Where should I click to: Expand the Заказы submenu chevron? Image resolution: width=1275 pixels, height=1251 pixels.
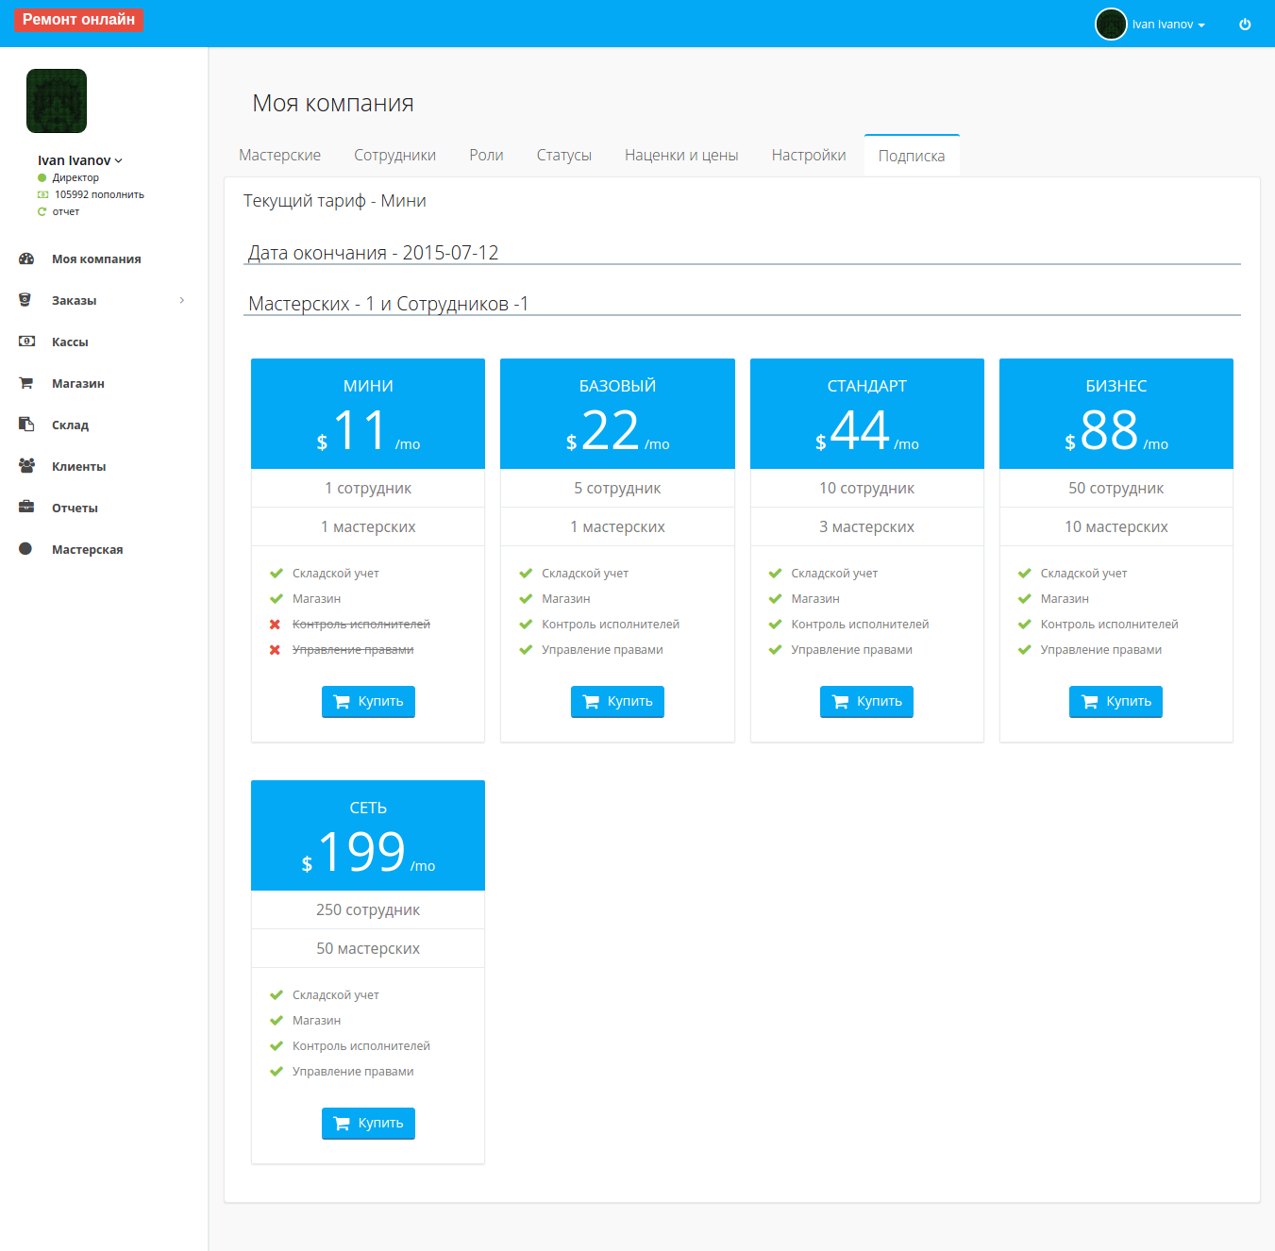pos(182,300)
